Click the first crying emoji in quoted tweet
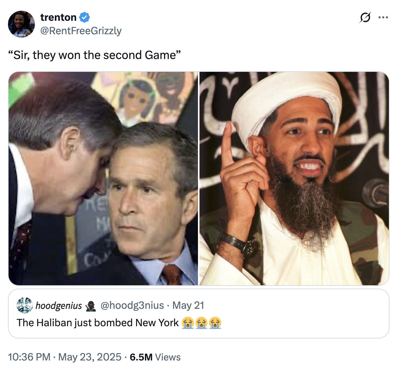This screenshot has height=373, width=399. pos(188,323)
